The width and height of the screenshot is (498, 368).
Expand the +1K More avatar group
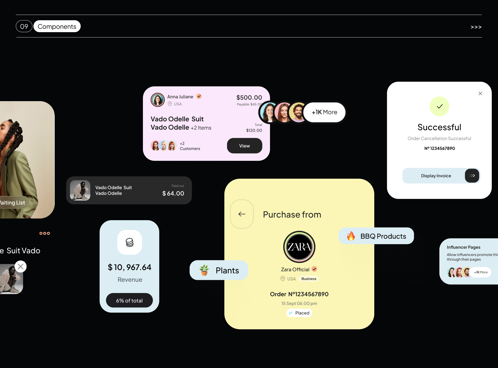[x=324, y=112]
